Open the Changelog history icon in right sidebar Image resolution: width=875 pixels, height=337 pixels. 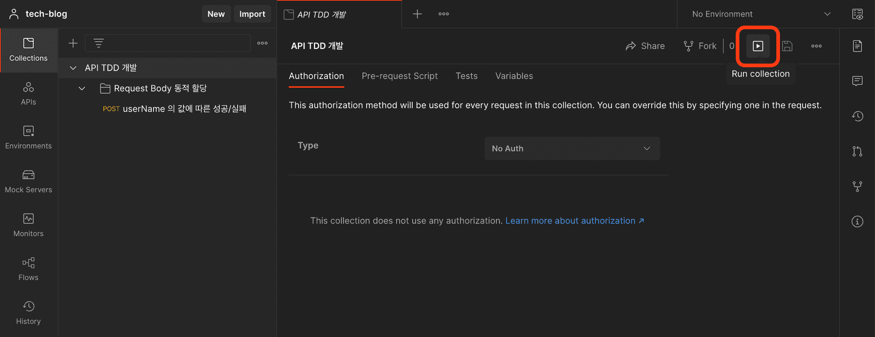pos(857,116)
